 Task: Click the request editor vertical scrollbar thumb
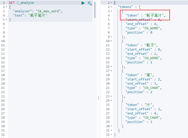click(x=95, y=10)
